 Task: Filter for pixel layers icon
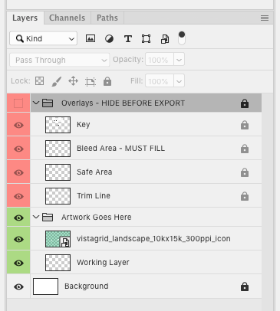pos(91,38)
